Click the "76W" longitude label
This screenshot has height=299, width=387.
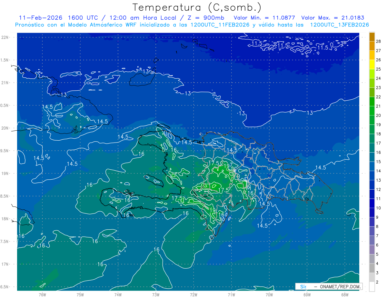pos(42,294)
